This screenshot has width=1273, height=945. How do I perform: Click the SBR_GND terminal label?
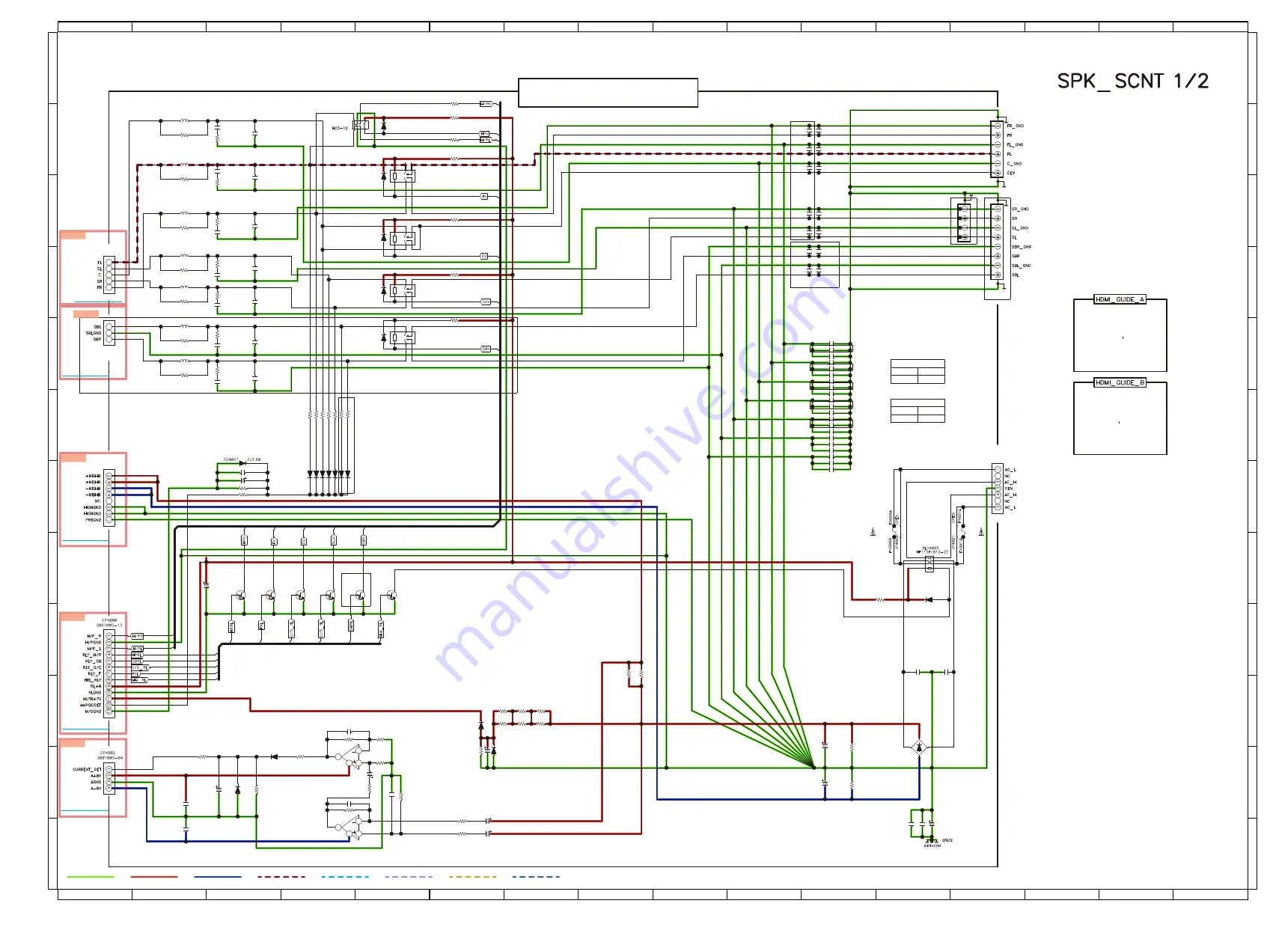click(x=1022, y=246)
